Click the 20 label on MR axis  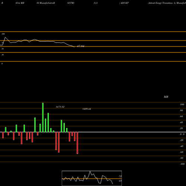click(182, 128)
